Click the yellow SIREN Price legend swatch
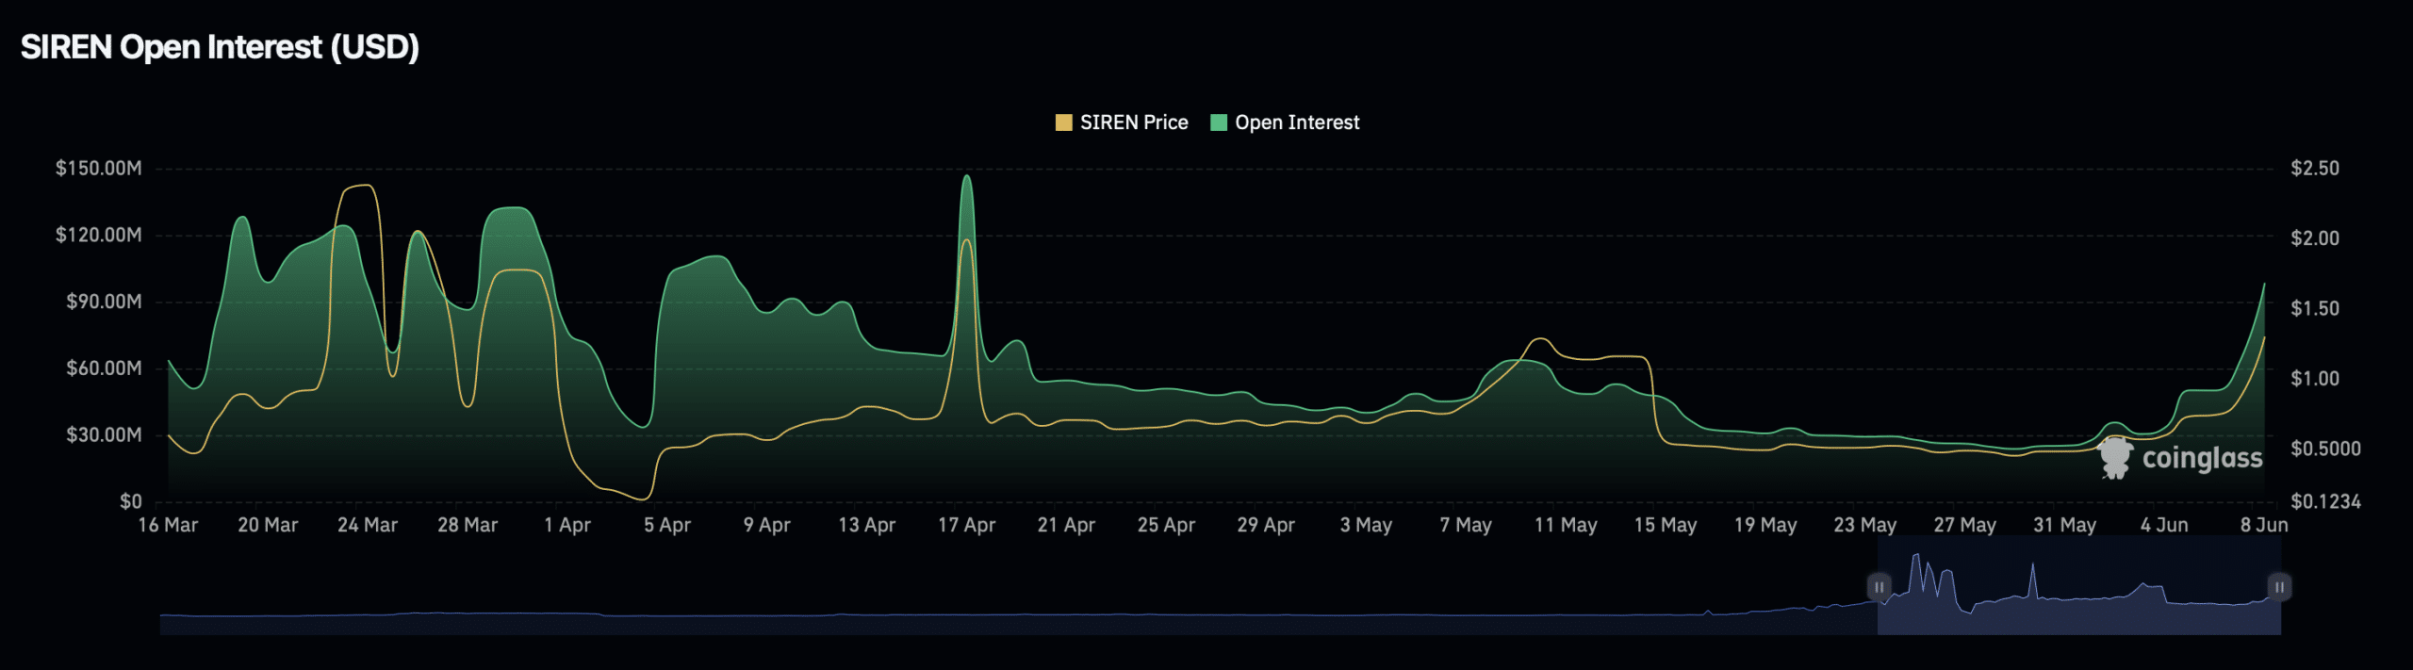 pos(1064,123)
